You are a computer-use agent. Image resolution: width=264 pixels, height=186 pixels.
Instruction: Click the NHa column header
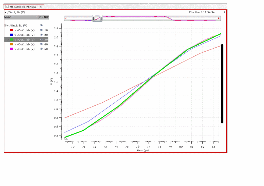pos(46,17)
